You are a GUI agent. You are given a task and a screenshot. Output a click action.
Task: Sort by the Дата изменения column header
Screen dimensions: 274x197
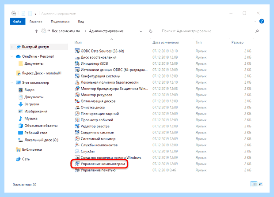(x=165, y=42)
